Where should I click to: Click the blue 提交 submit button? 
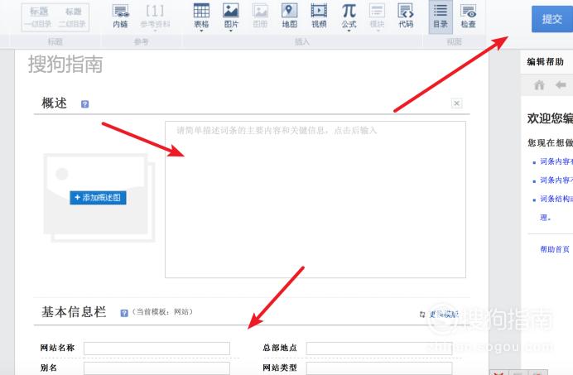(552, 19)
